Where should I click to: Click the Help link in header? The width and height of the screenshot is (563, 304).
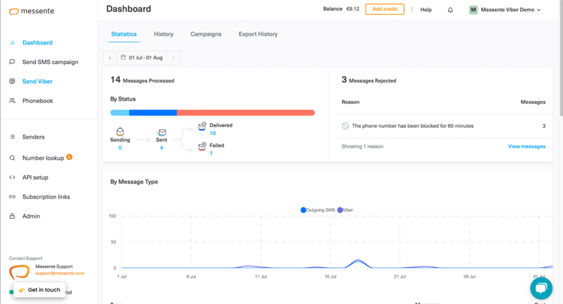(x=426, y=10)
